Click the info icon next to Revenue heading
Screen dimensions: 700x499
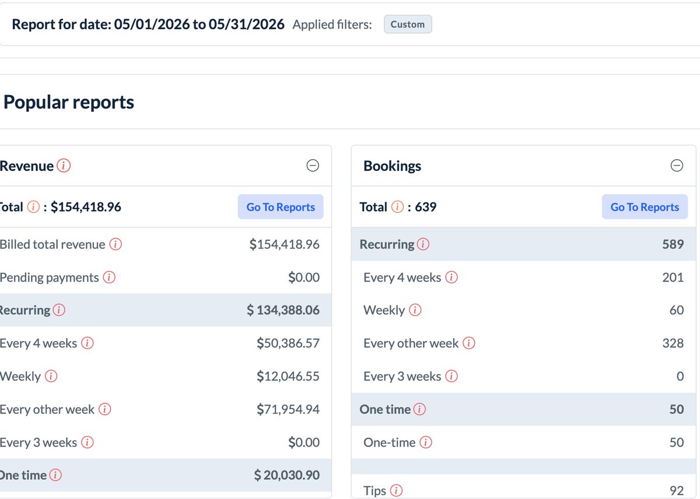point(64,166)
